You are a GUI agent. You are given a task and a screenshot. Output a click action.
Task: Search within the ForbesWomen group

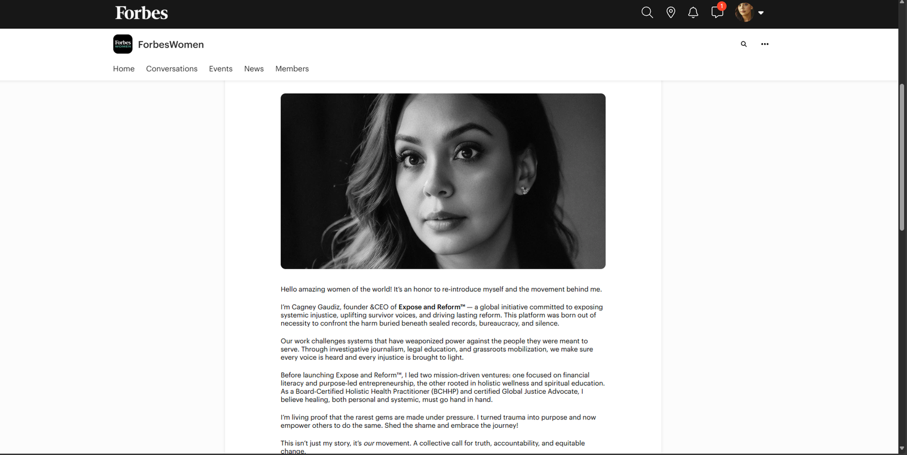click(744, 44)
